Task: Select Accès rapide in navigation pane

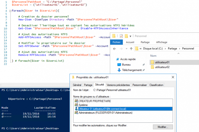Action: (128, 59)
